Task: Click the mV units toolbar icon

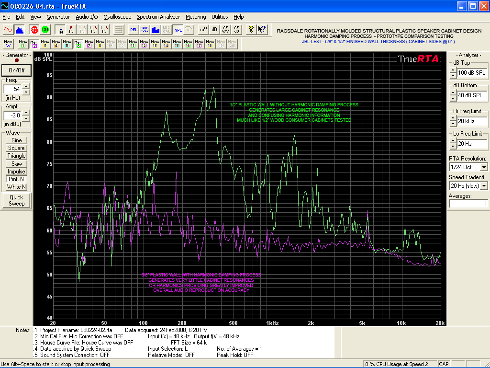Action: point(203,30)
